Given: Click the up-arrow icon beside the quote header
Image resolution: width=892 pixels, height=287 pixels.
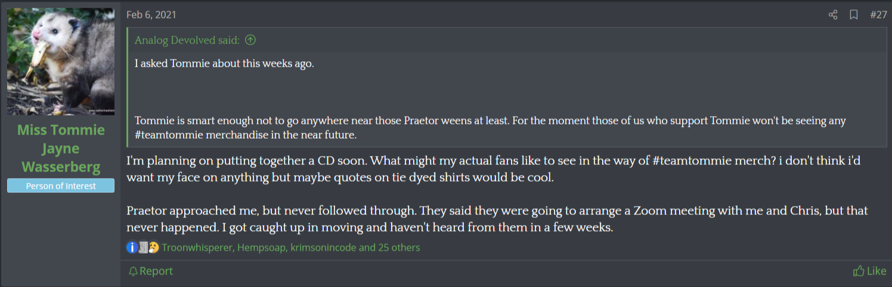Looking at the screenshot, I should [250, 40].
